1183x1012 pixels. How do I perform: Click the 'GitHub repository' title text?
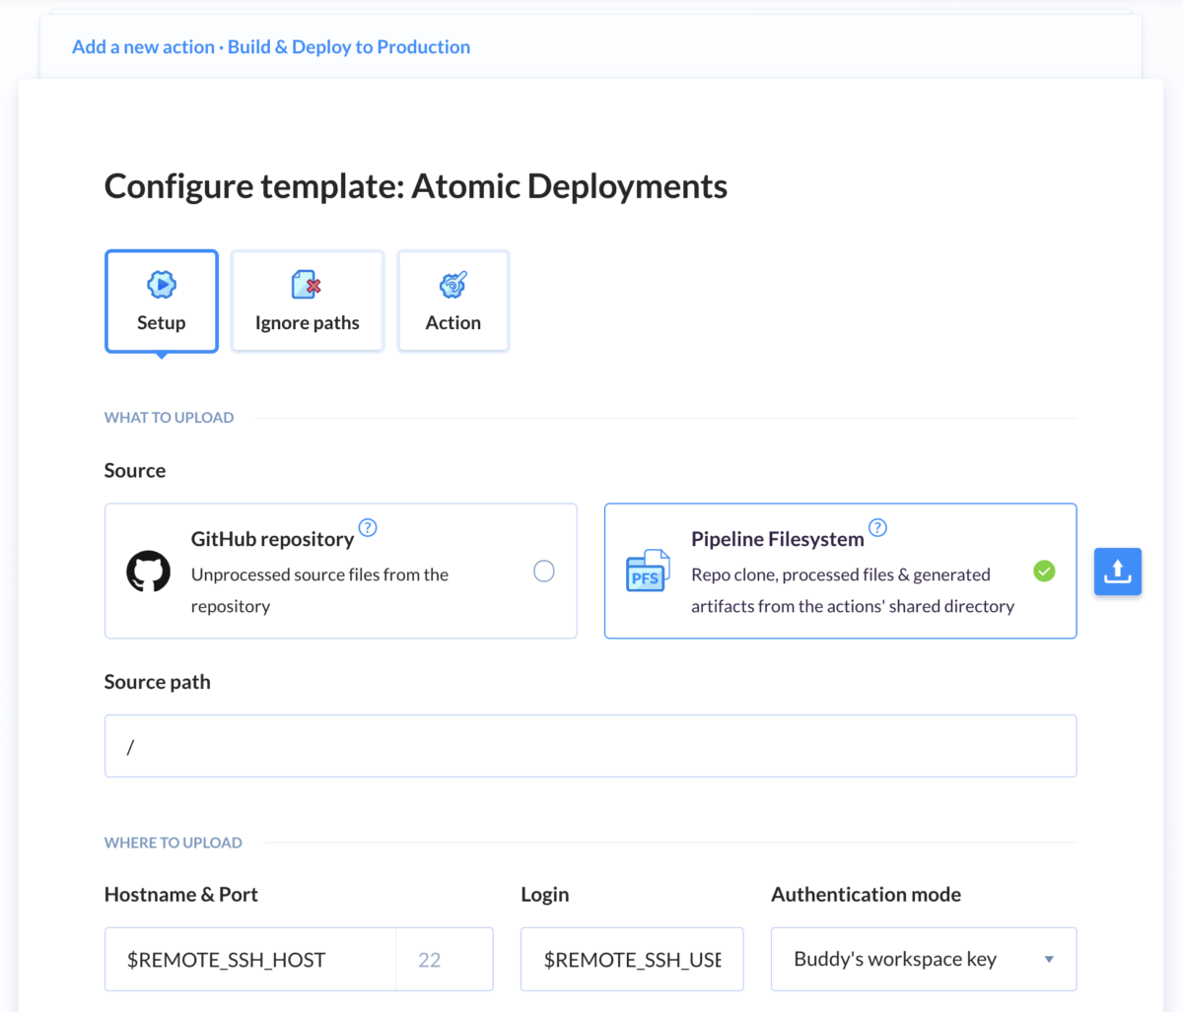point(272,539)
